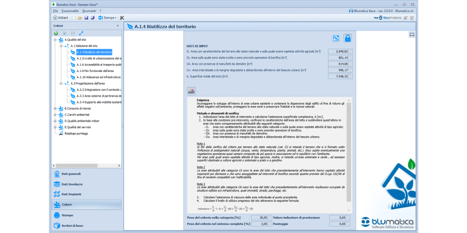This screenshot has height=233, width=467.
Task: Collapse the A.3 Progettazione dell'area node
Action: [x=61, y=83]
